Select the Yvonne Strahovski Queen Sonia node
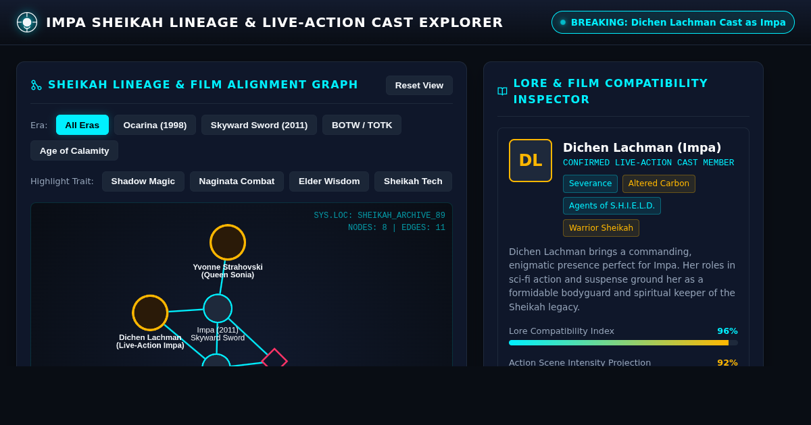811x425 pixels. (x=228, y=242)
